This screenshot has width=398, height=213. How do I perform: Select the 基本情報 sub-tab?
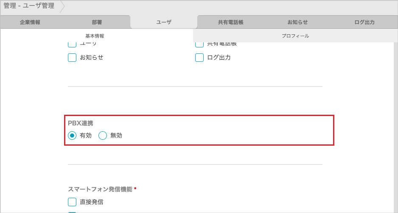tap(95, 36)
